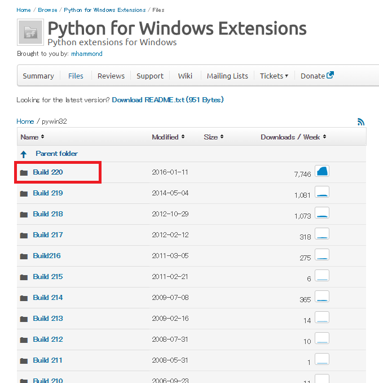Click folder icon beside Build216
Image resolution: width=379 pixels, height=383 pixels.
click(x=24, y=256)
